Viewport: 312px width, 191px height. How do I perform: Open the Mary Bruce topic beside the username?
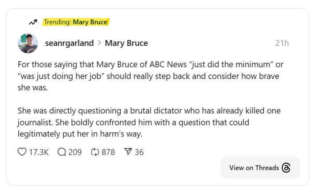pyautogui.click(x=126, y=43)
